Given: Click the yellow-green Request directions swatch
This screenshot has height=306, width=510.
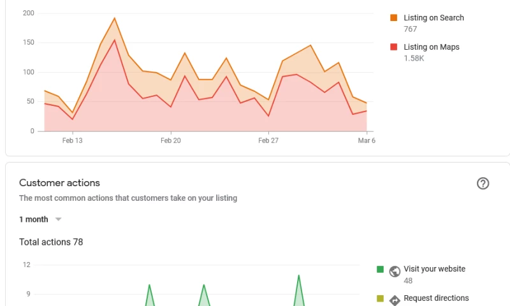Looking at the screenshot, I should [x=381, y=298].
